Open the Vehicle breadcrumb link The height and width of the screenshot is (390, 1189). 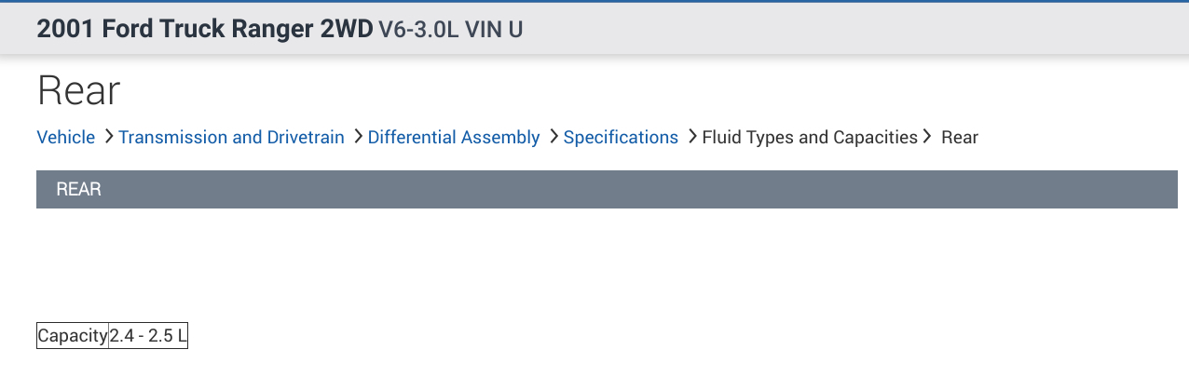(x=66, y=138)
